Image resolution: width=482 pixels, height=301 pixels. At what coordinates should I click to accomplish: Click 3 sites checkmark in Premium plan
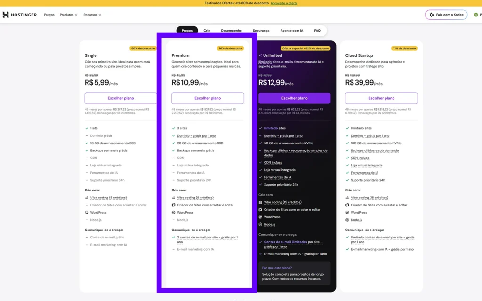[x=174, y=128]
